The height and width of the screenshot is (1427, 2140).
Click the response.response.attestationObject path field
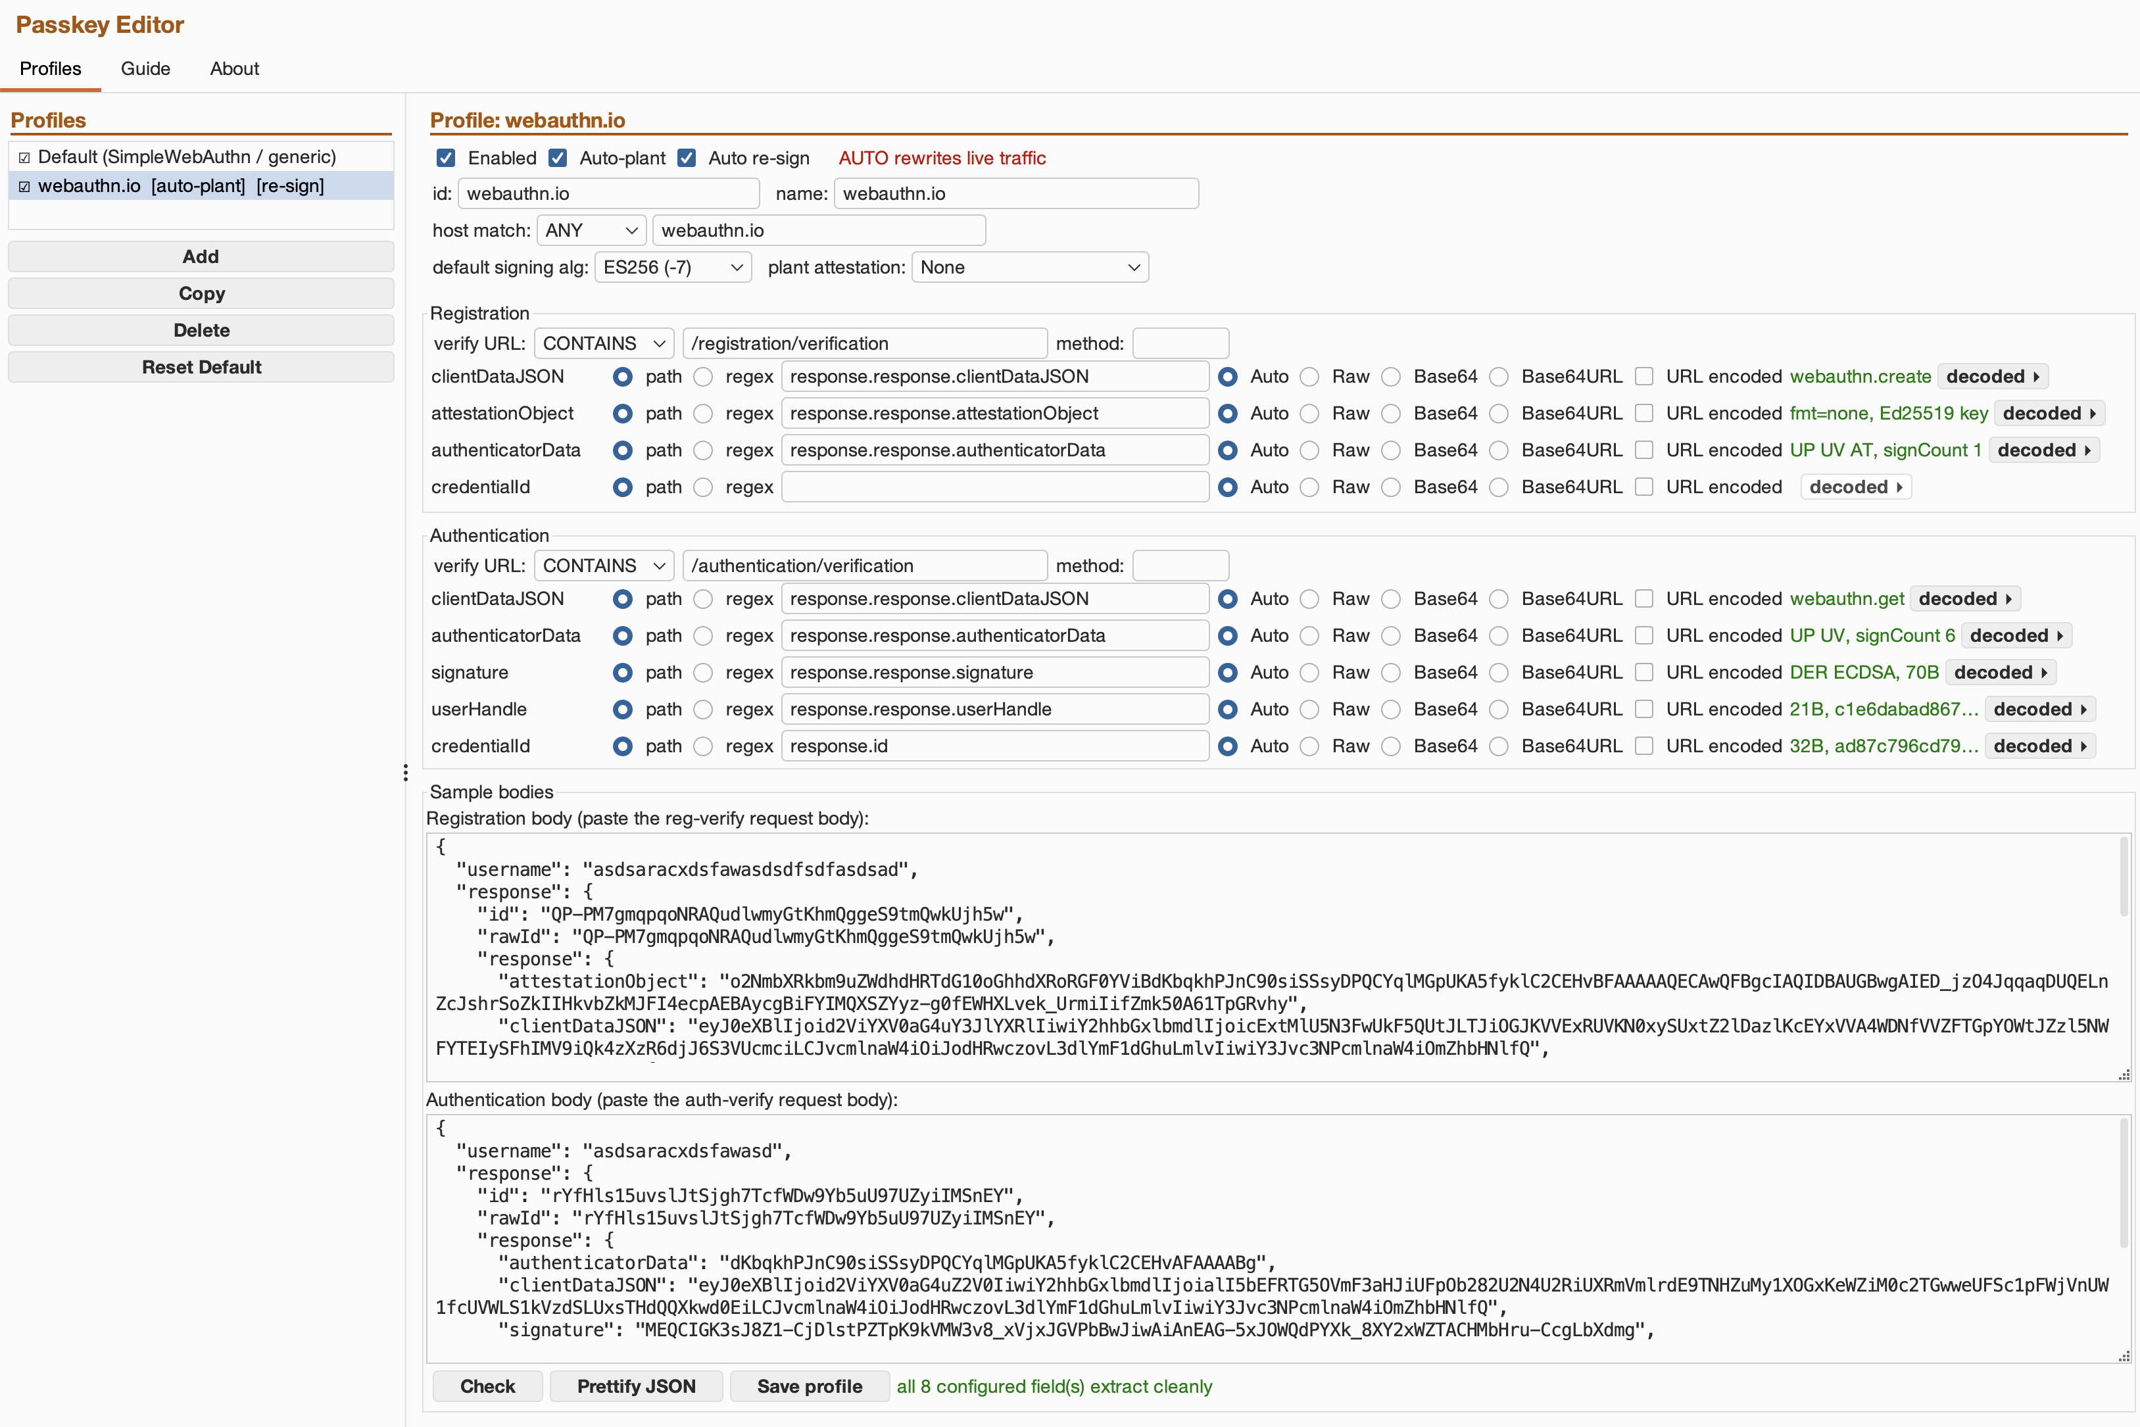[x=994, y=413]
